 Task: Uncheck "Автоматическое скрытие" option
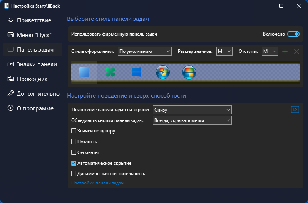74,163
